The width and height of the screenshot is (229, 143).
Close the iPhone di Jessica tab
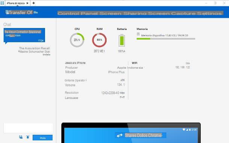tap(27, 3)
